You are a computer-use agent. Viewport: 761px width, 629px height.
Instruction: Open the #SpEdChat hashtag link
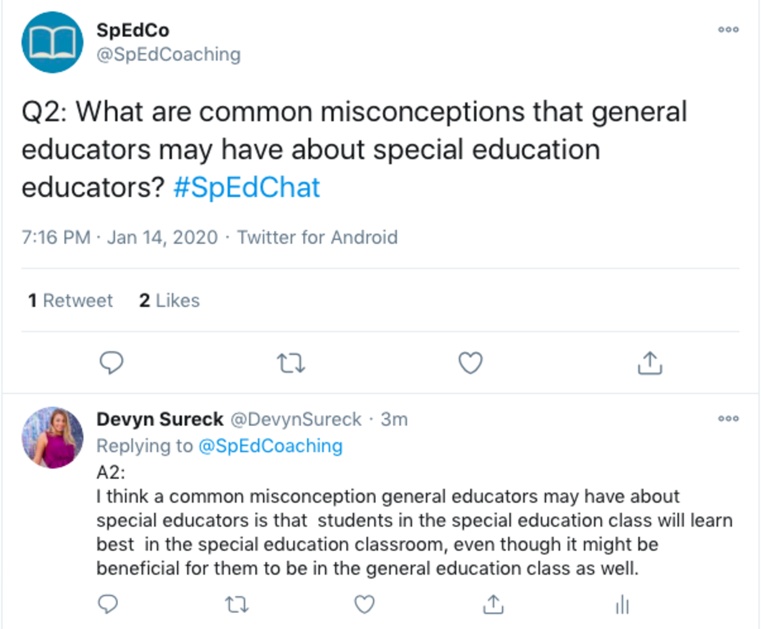(246, 188)
